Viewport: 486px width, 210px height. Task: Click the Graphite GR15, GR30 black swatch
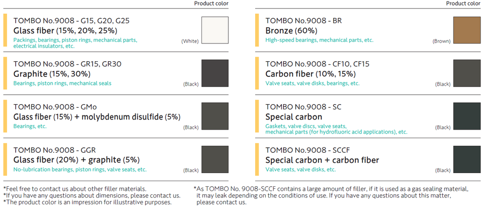coord(215,73)
